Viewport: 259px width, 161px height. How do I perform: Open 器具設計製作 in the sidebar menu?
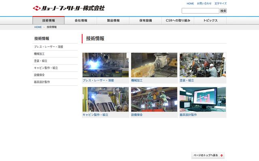pos(55,82)
